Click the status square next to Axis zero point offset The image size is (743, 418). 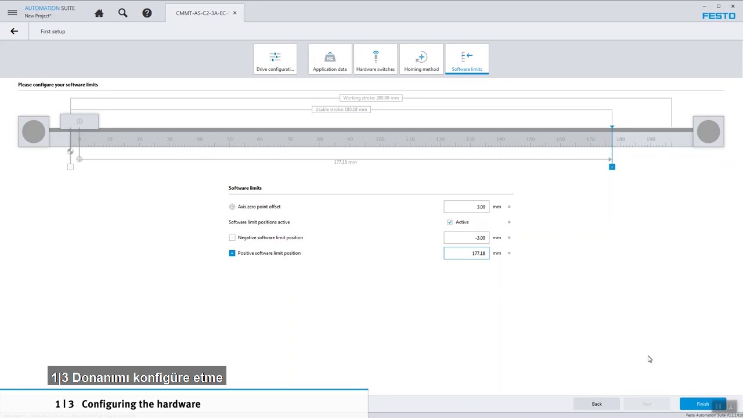click(x=509, y=207)
